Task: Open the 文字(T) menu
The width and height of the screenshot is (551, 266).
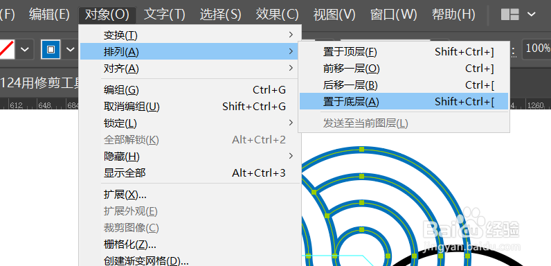Action: tap(165, 15)
